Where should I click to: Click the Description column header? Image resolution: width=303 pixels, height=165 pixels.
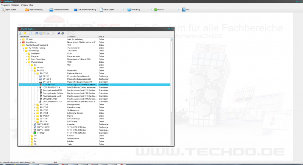click(x=82, y=37)
